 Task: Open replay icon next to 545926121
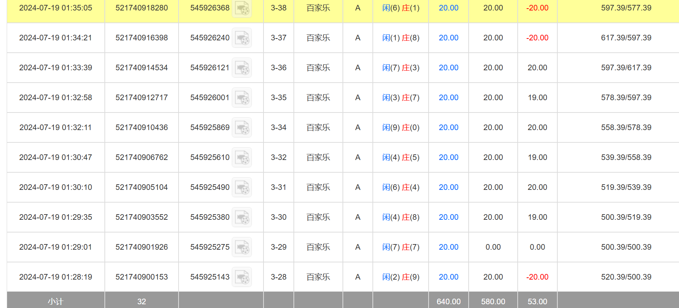pos(242,68)
